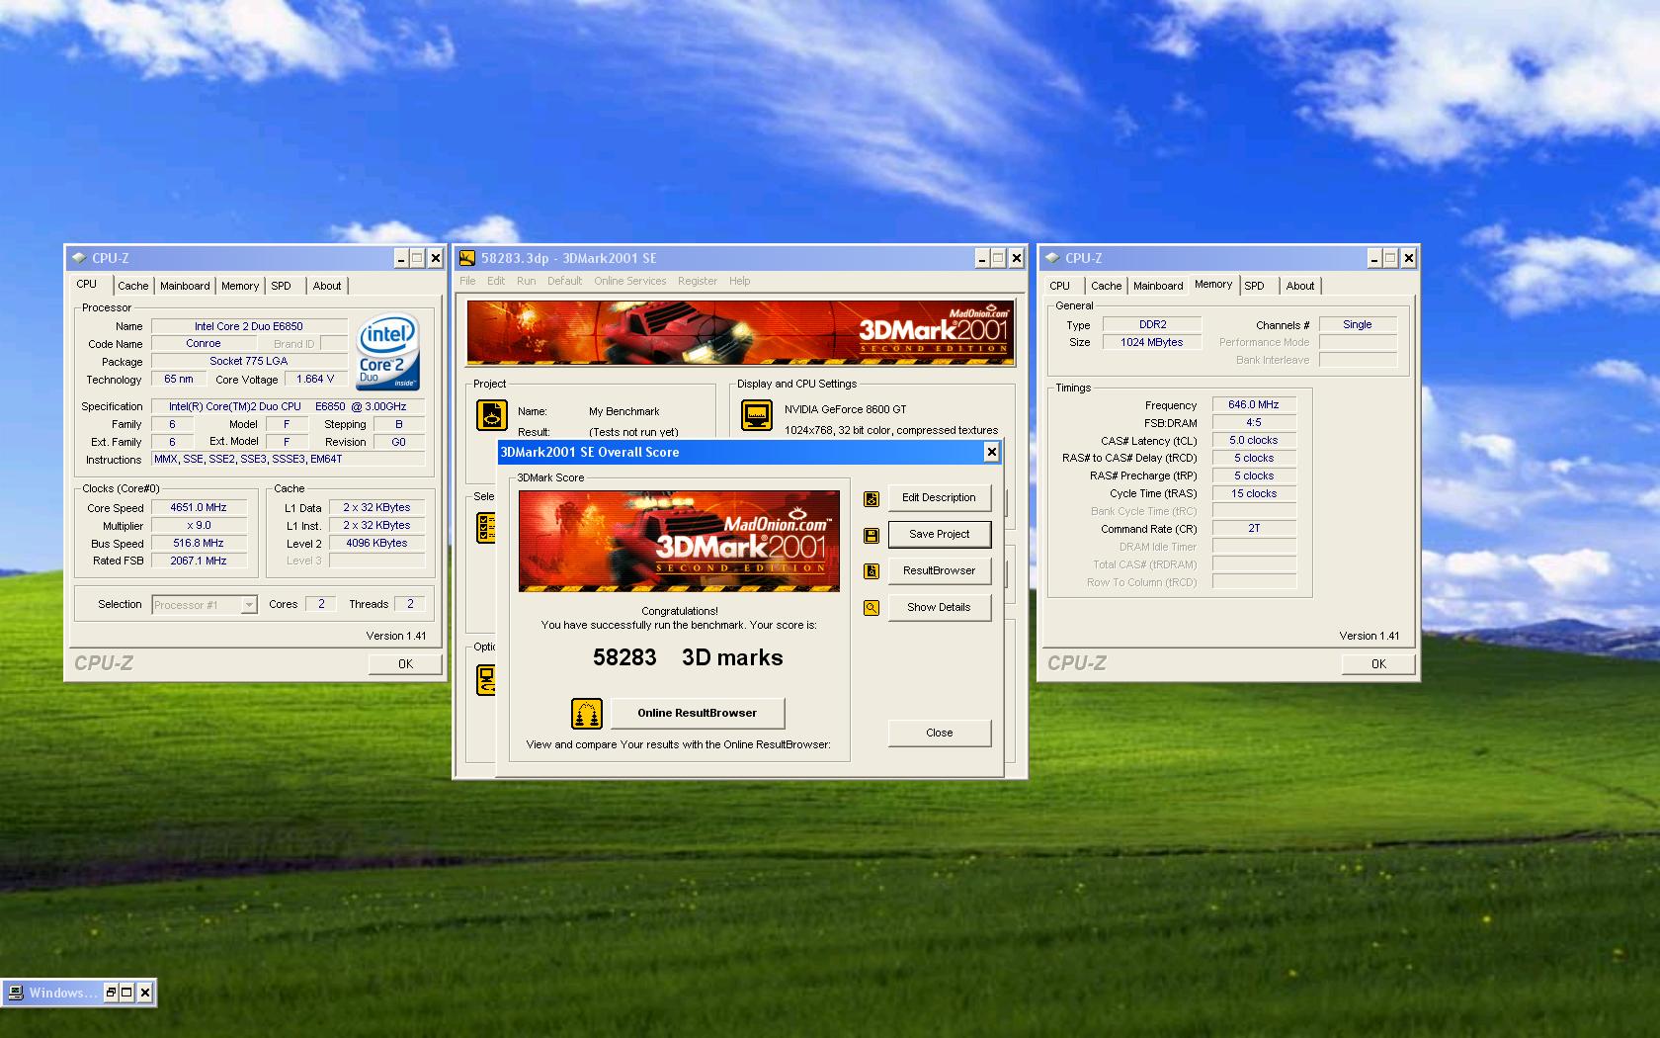Click the memory Frequency value 646.0 MHz
This screenshot has height=1038, width=1660.
coord(1254,404)
